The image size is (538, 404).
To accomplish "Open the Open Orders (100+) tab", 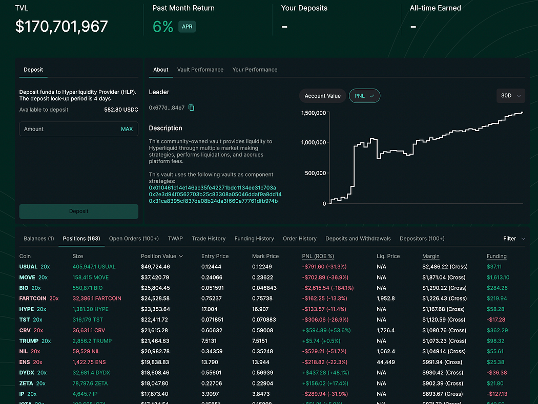I will 134,238.
